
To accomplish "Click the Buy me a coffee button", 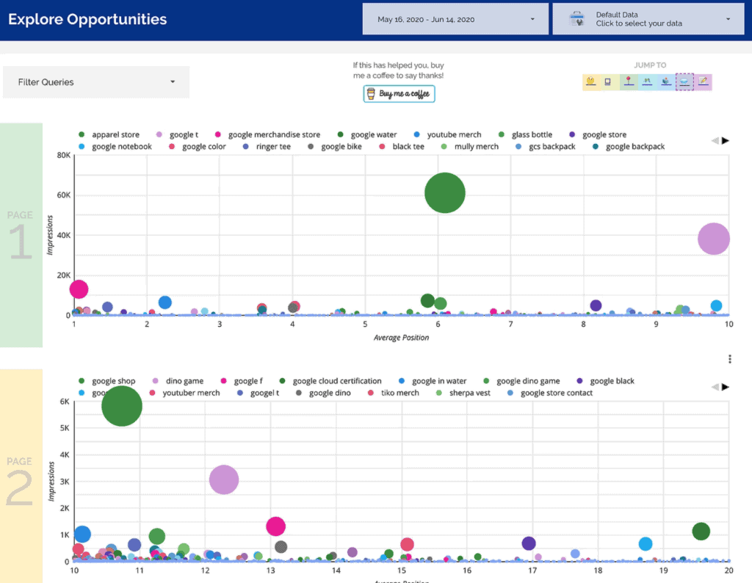I will [x=399, y=93].
